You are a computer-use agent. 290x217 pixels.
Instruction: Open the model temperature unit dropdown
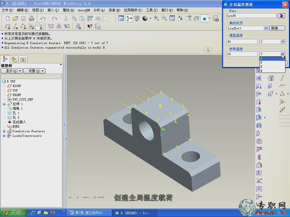pos(283,42)
